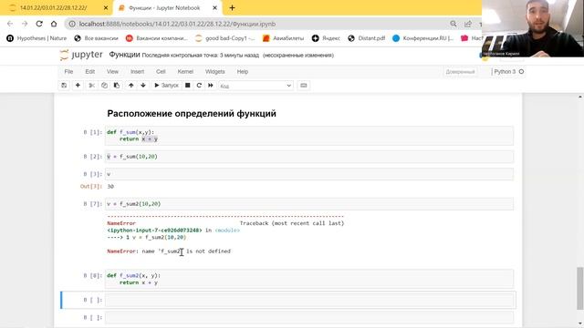Screen dimensions: 584x328
Task: Restart kernel and run all icon
Action: (211, 86)
